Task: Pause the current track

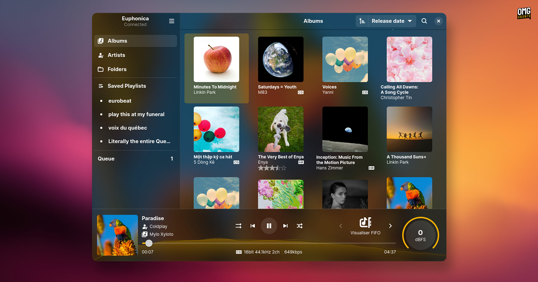Action: click(269, 226)
